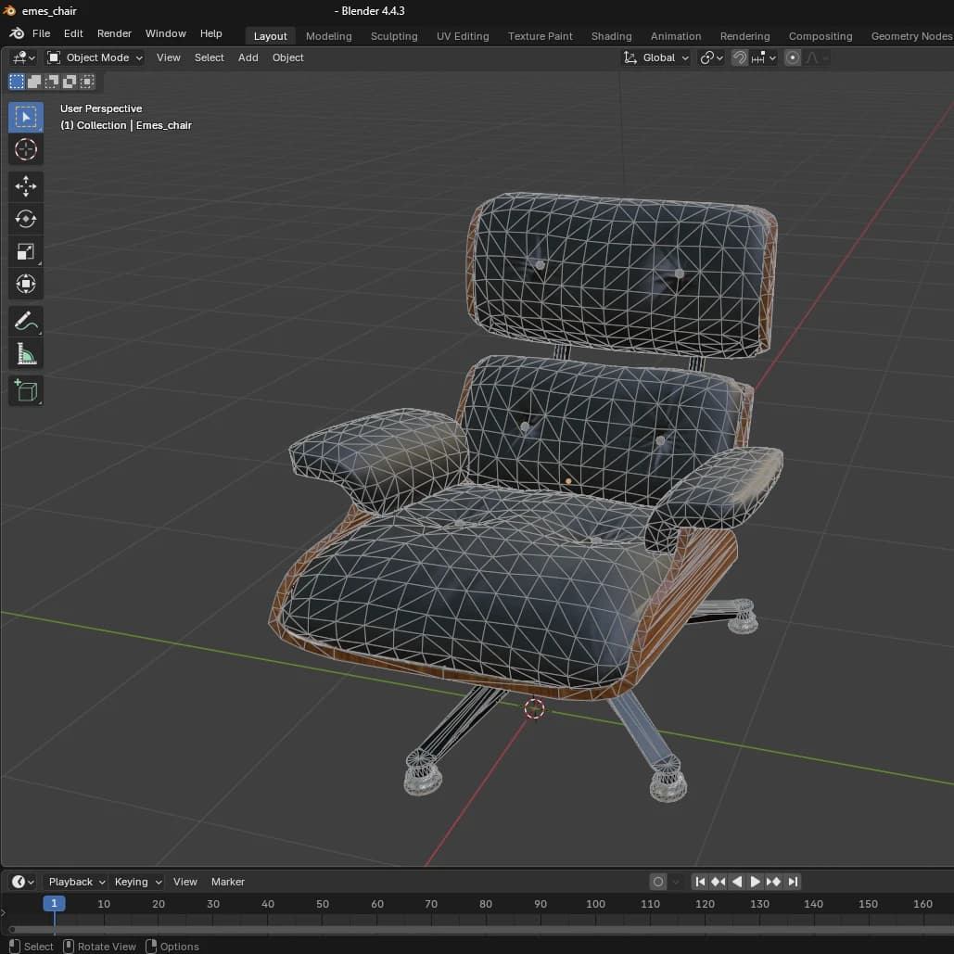Click the 3D cursor at chair base
Viewport: 954px width, 954px height.
point(534,709)
